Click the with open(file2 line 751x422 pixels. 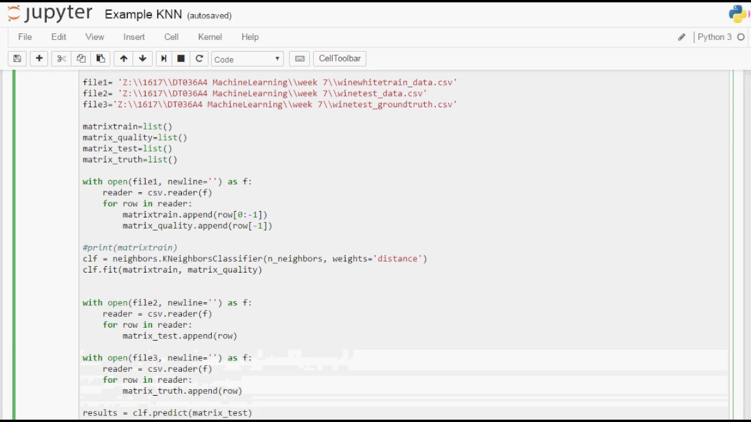coord(167,303)
